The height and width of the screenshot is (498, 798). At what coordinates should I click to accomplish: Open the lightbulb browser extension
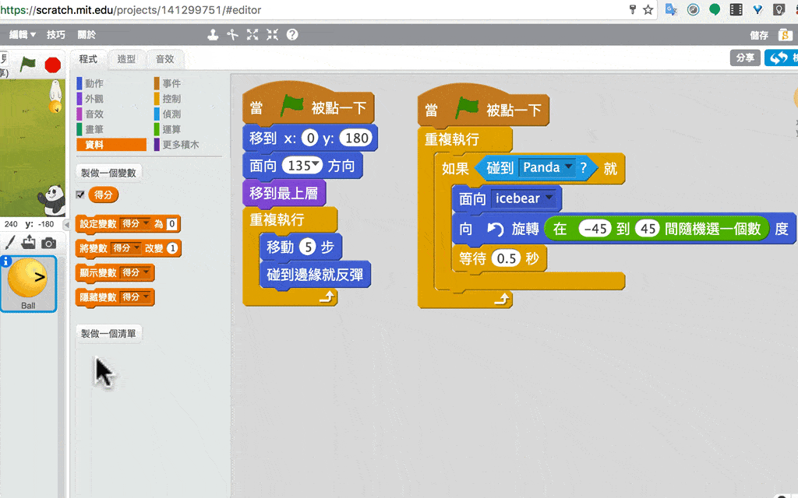click(x=779, y=9)
